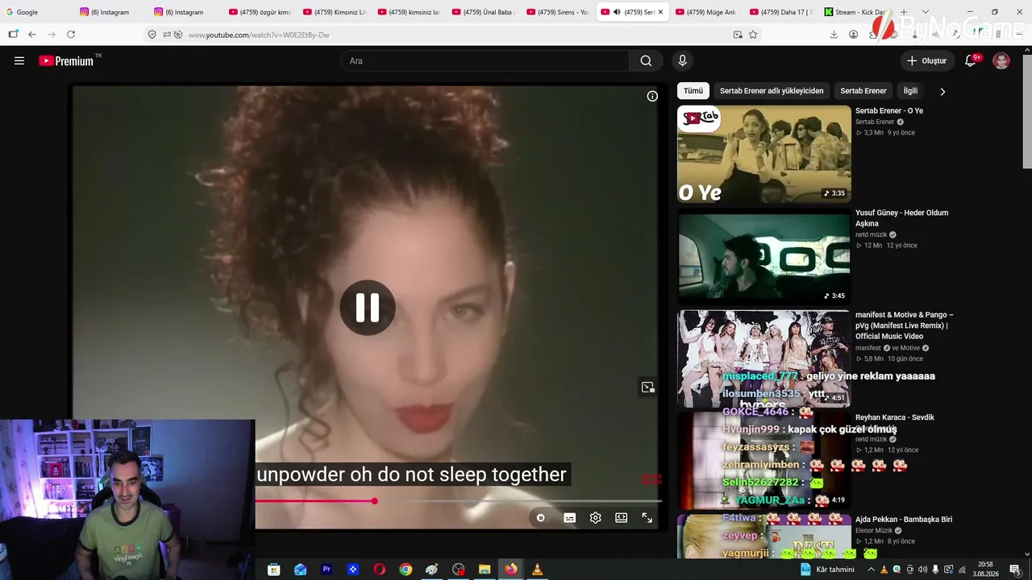The width and height of the screenshot is (1032, 580).
Task: Click the YouTube search magnifier button
Action: click(646, 60)
